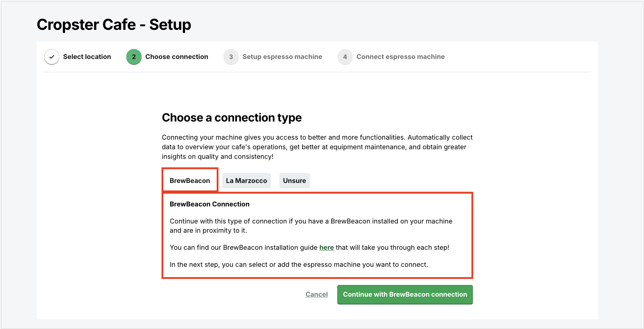Click the sentence starting 'In the next step'
Viewport: 644px width, 329px height.
pos(299,264)
